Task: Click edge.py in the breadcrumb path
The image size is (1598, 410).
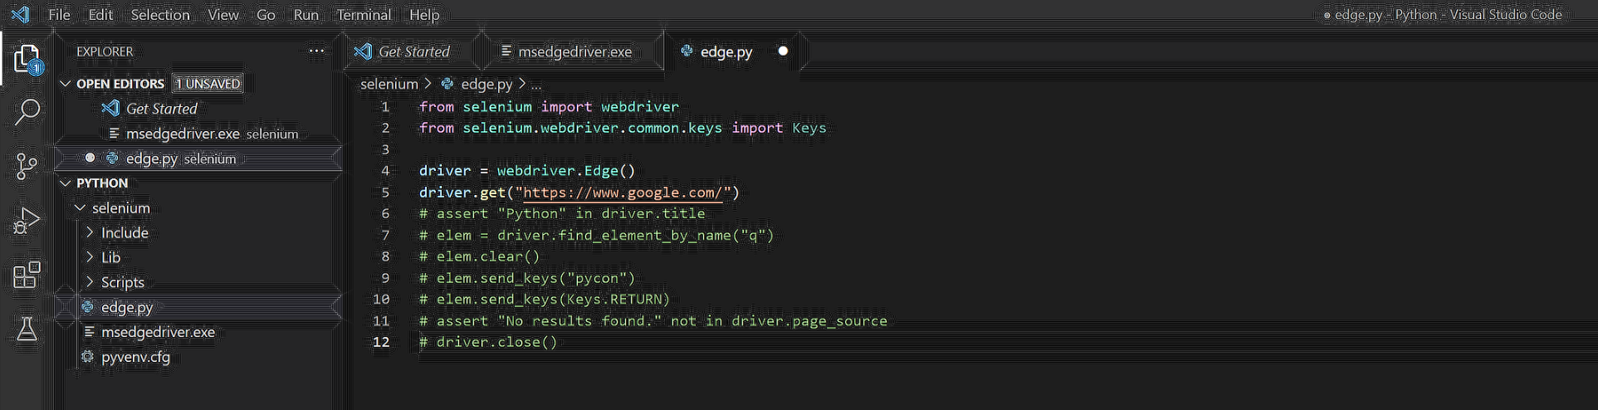Action: tap(486, 84)
